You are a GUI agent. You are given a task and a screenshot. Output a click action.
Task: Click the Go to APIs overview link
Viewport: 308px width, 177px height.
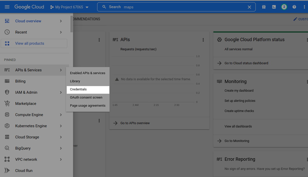135,123
